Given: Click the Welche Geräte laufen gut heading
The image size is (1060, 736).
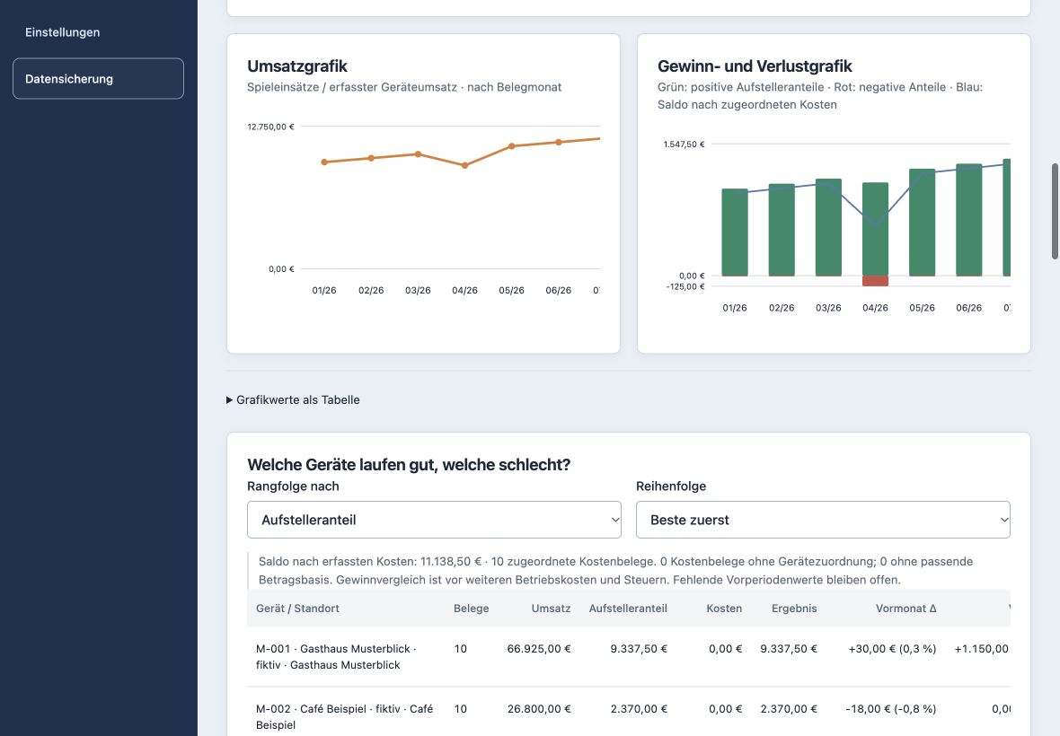Looking at the screenshot, I should pos(409,465).
